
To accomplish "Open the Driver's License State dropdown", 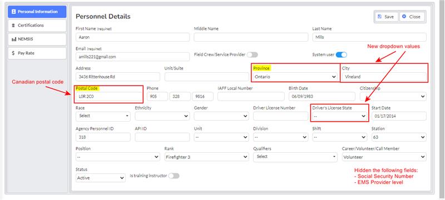I will coord(340,116).
